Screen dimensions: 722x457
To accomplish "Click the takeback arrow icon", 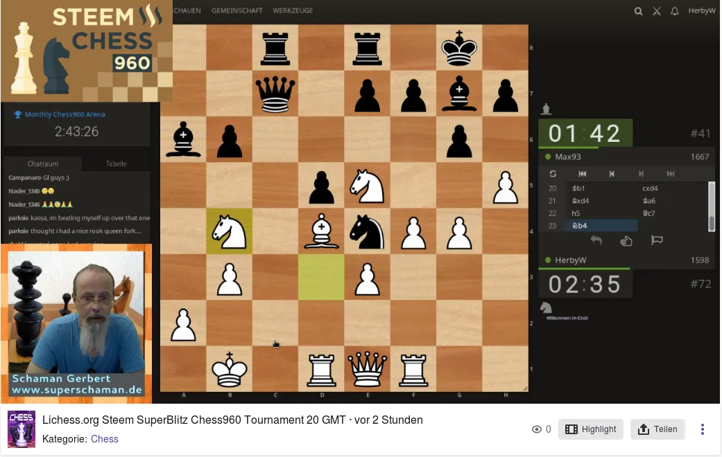I will (596, 240).
